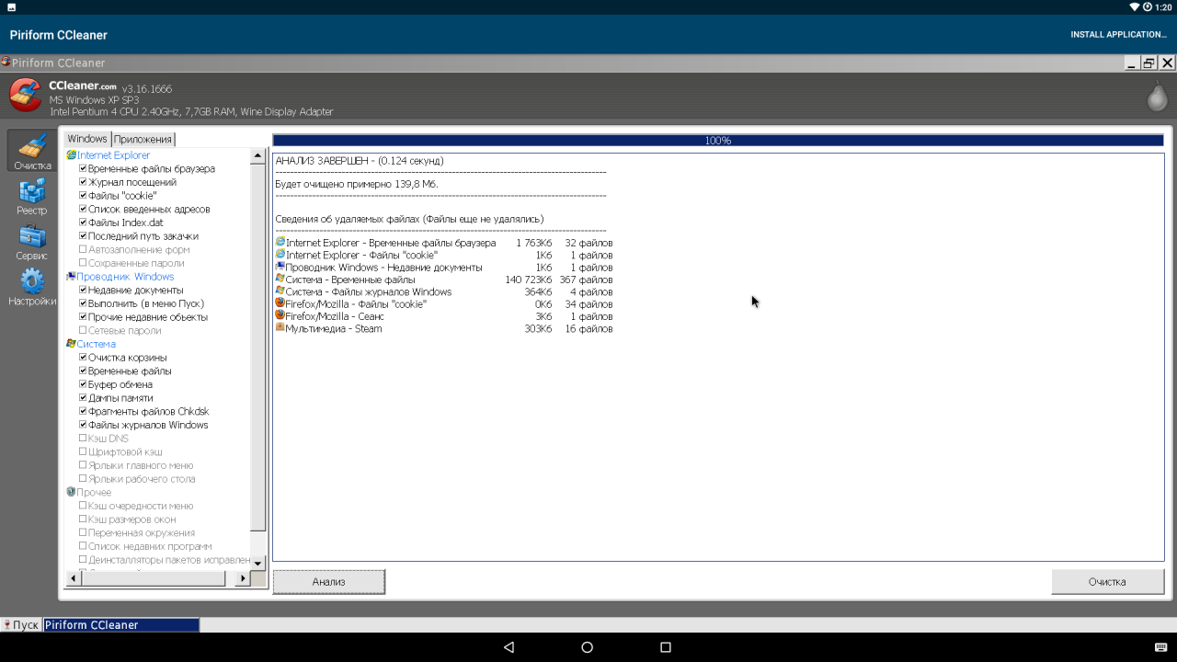Click the 140 723Кб size value
The width and height of the screenshot is (1177, 662).
tap(529, 280)
